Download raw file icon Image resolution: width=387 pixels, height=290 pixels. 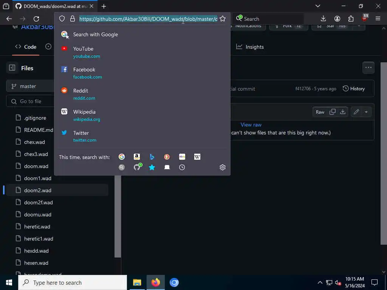click(x=342, y=112)
